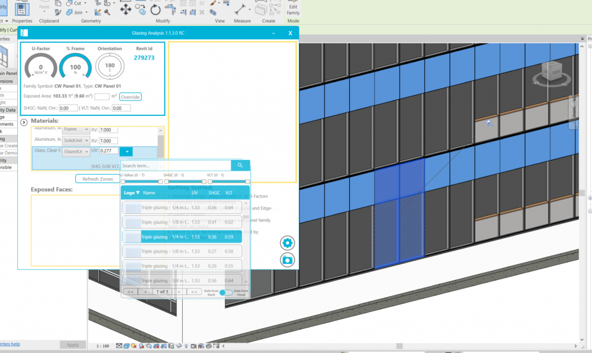Toggle Data from Revit/Cloud switch

tap(226, 292)
